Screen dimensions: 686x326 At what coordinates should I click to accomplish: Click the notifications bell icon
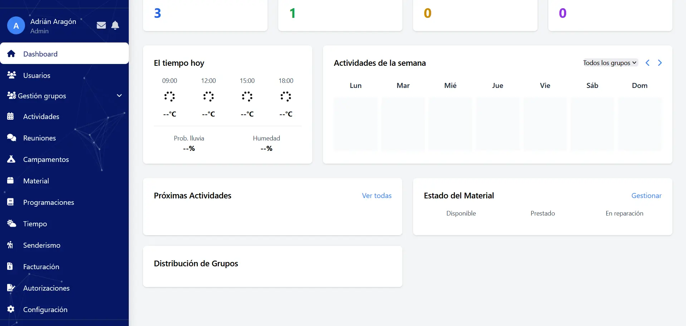click(x=115, y=25)
